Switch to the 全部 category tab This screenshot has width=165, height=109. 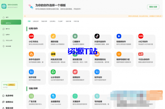click(29, 21)
